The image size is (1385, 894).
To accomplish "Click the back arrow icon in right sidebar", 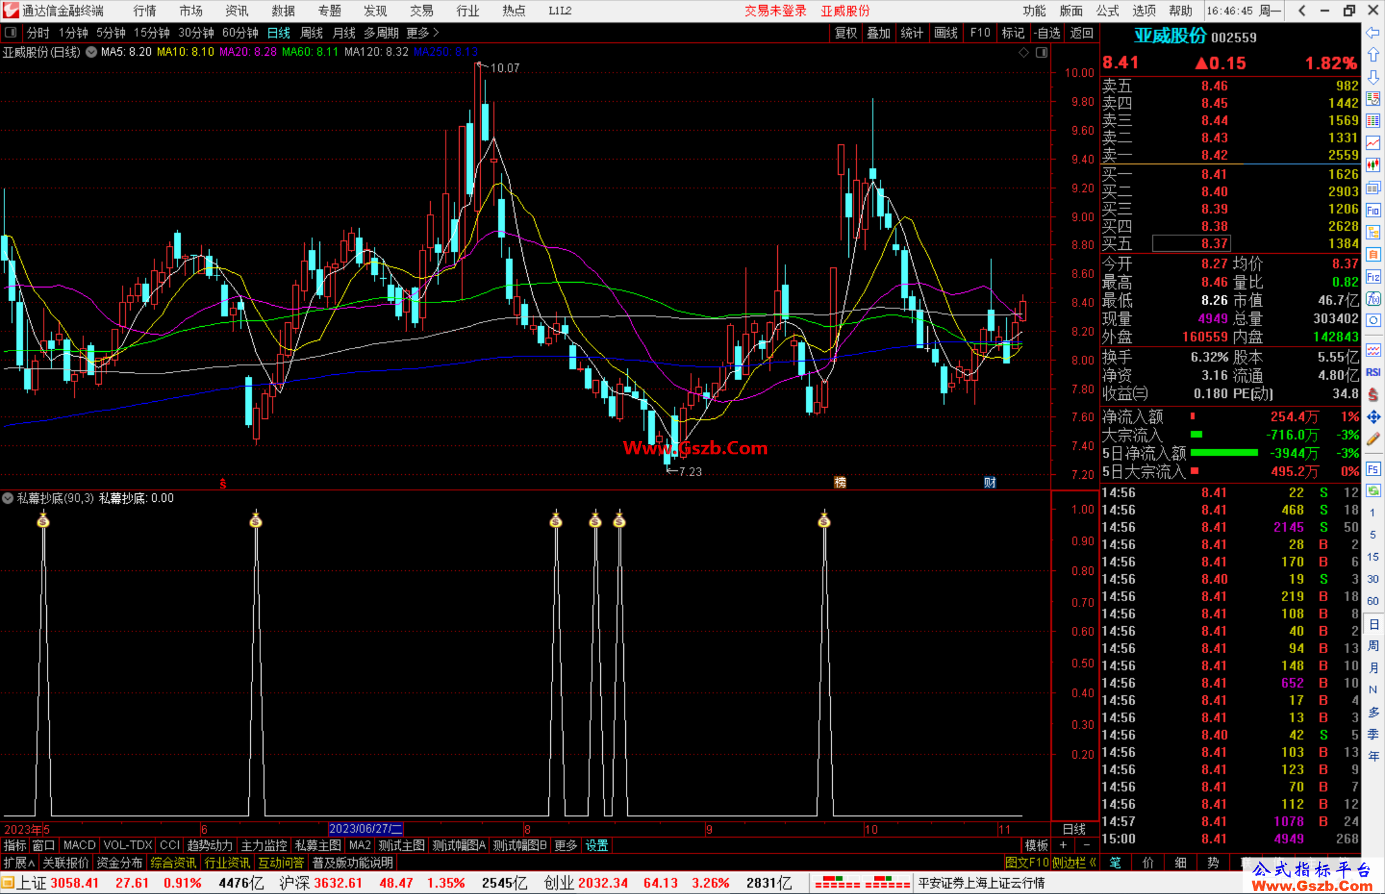I will point(1373,33).
